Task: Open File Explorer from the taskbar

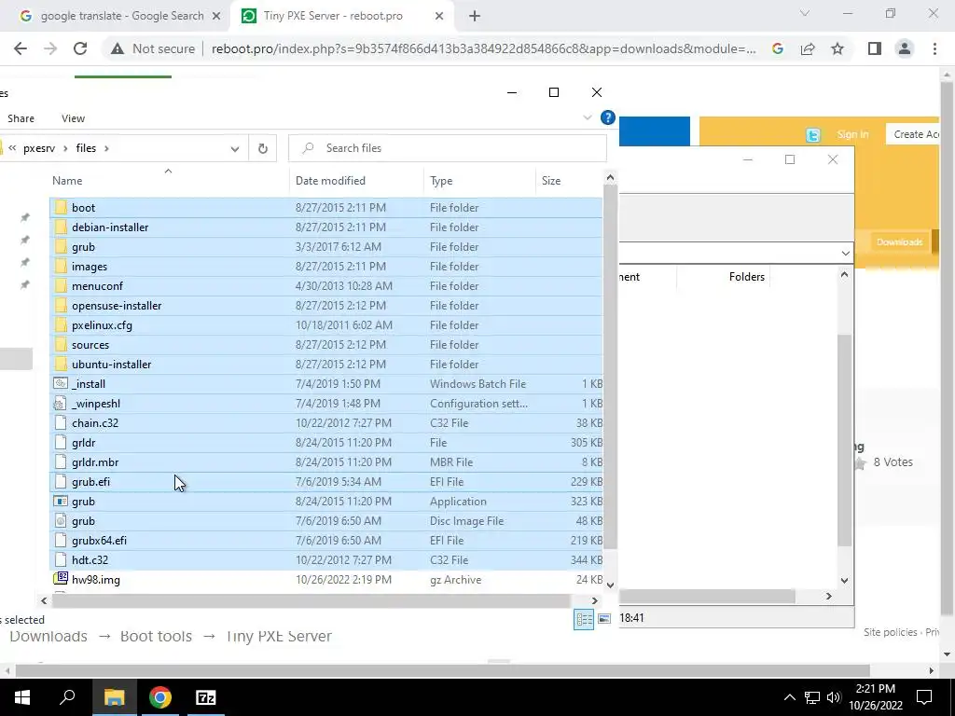Action: (114, 697)
